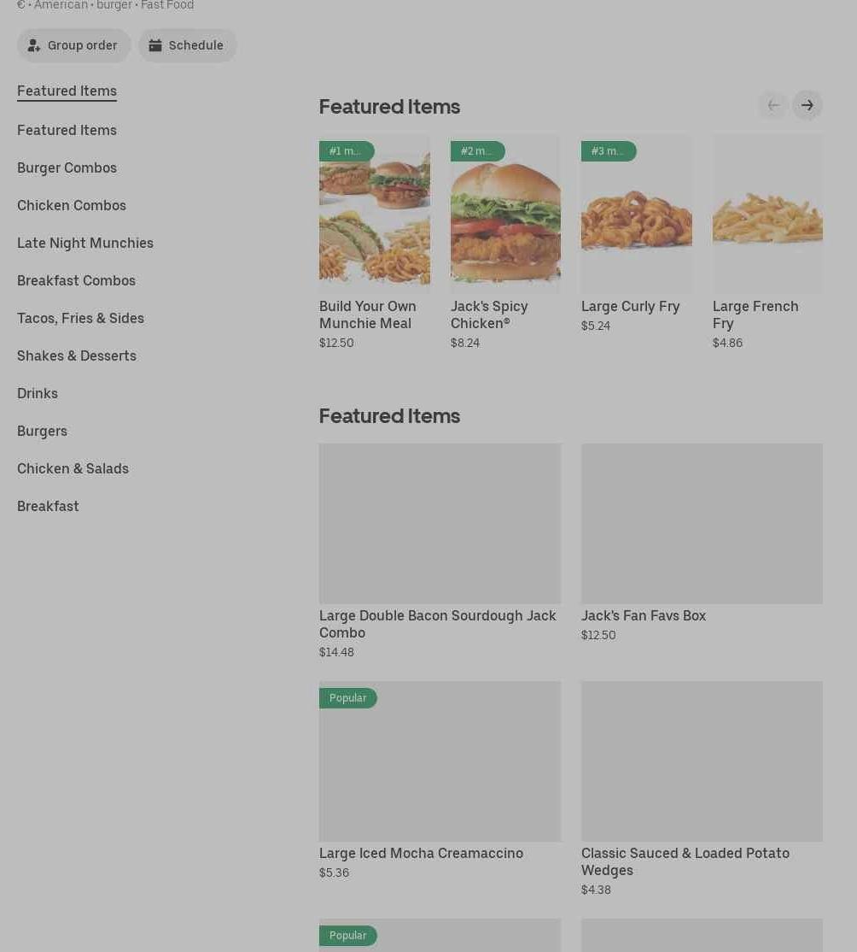Click the #1 most liked badge
This screenshot has height=952, width=857.
[346, 151]
